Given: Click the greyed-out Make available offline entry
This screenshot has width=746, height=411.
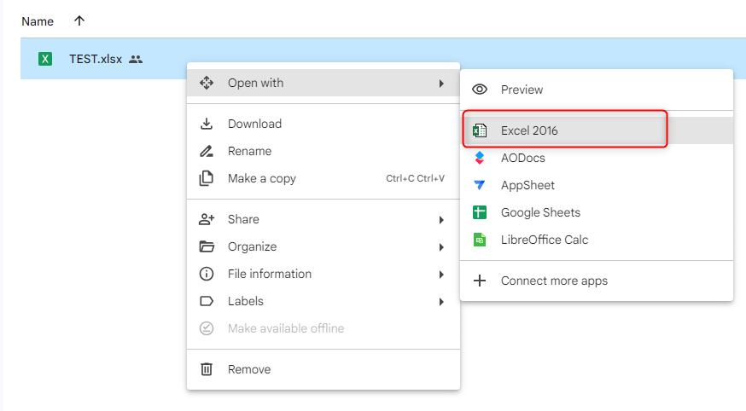Looking at the screenshot, I should tap(323, 328).
